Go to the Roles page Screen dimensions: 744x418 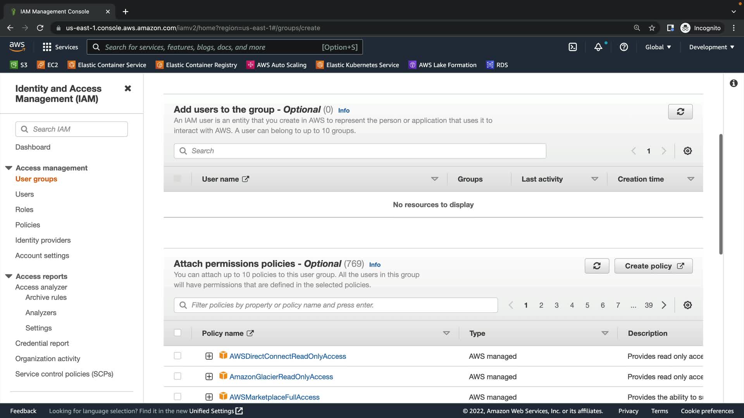[24, 209]
